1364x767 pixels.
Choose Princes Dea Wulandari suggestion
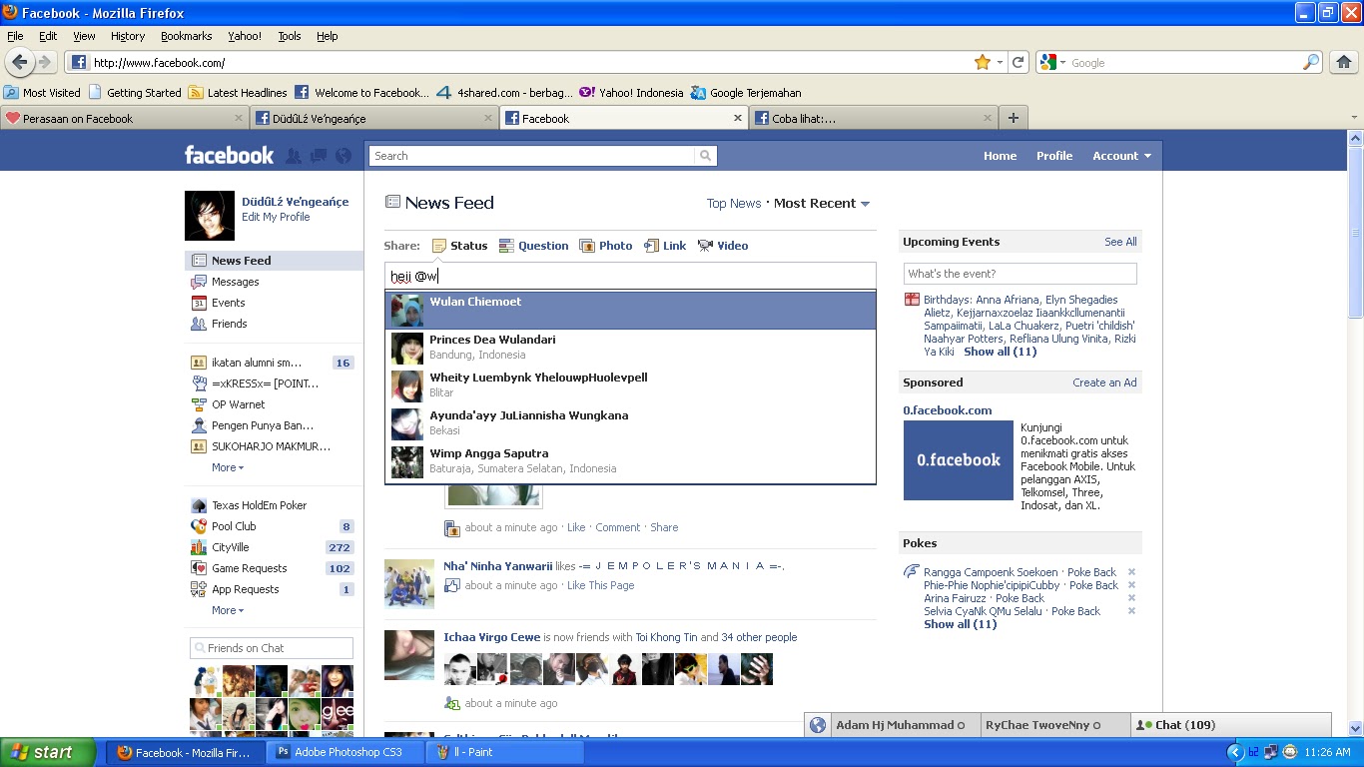coord(630,349)
